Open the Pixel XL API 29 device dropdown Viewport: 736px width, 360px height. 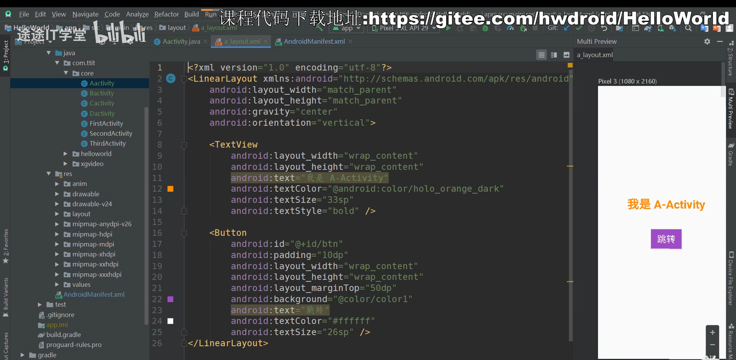(x=402, y=28)
